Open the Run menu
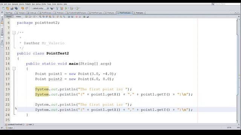The width and height of the screenshot is (241, 135). point(34,4)
